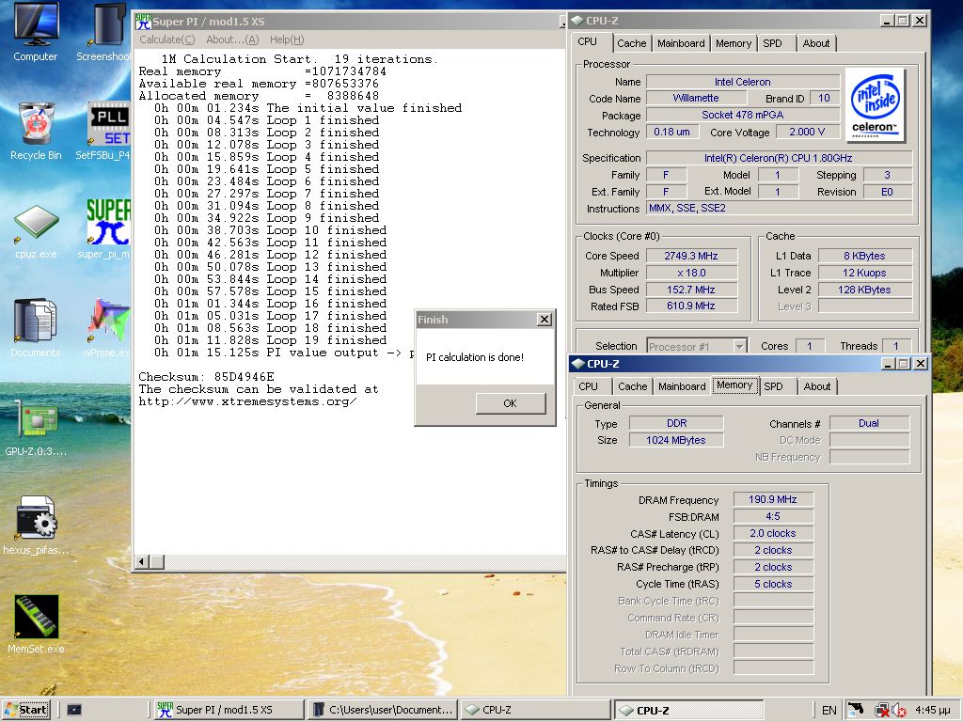
Task: Click the Core Speed 2749.3 MHz value
Action: [691, 256]
